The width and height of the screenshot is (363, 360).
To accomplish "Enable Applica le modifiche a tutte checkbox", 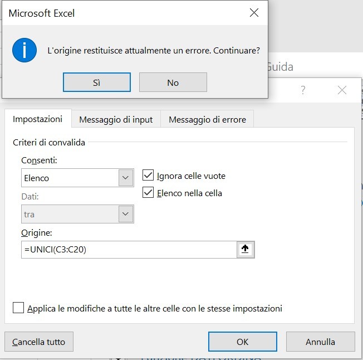I will [x=18, y=308].
